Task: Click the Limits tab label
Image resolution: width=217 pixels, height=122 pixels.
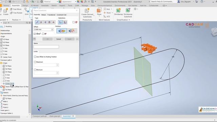Action: (36, 52)
